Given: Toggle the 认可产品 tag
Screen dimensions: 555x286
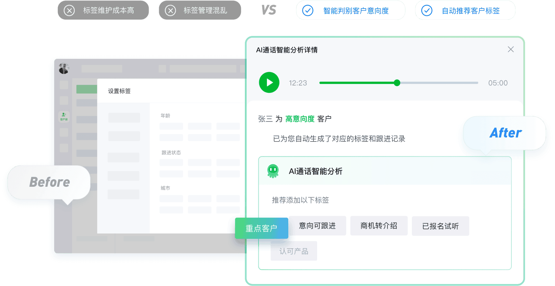Looking at the screenshot, I should 294,251.
